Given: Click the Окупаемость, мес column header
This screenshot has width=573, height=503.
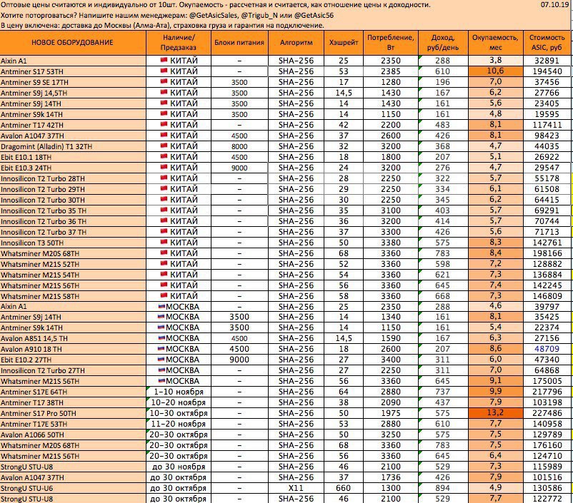Looking at the screenshot, I should 496,42.
